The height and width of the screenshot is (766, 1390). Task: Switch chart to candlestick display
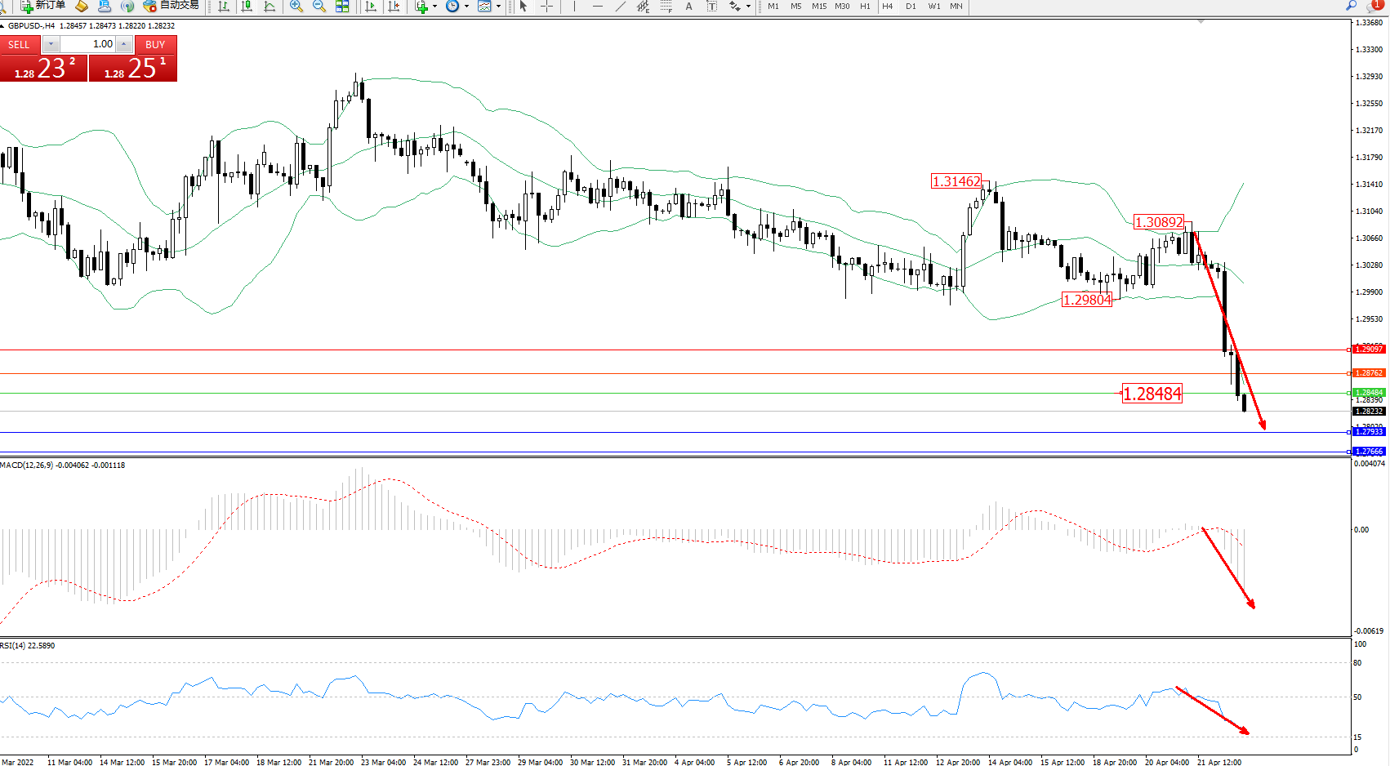[247, 7]
